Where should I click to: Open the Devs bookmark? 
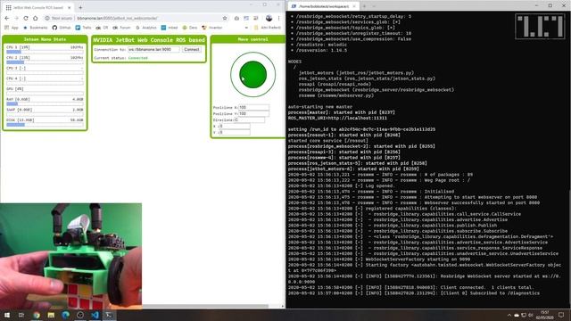point(190,28)
